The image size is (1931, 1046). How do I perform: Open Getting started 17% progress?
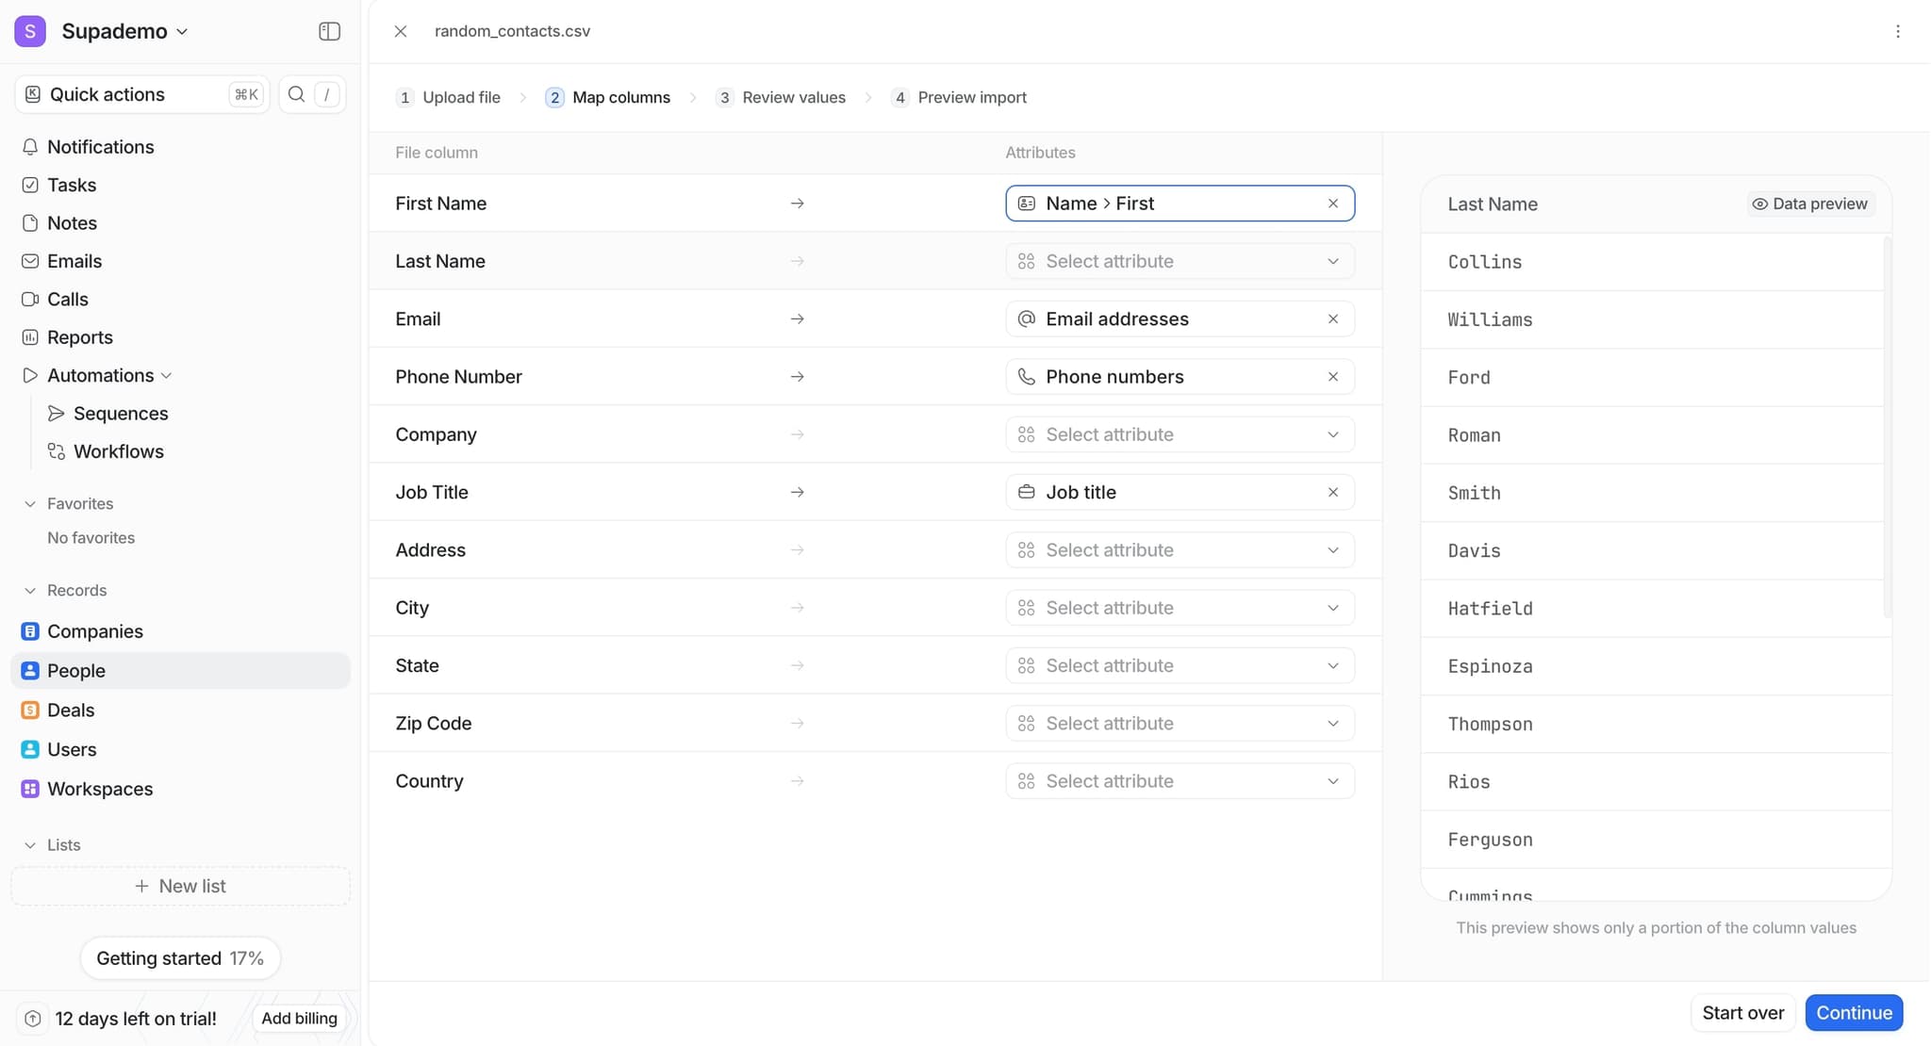click(x=180, y=958)
